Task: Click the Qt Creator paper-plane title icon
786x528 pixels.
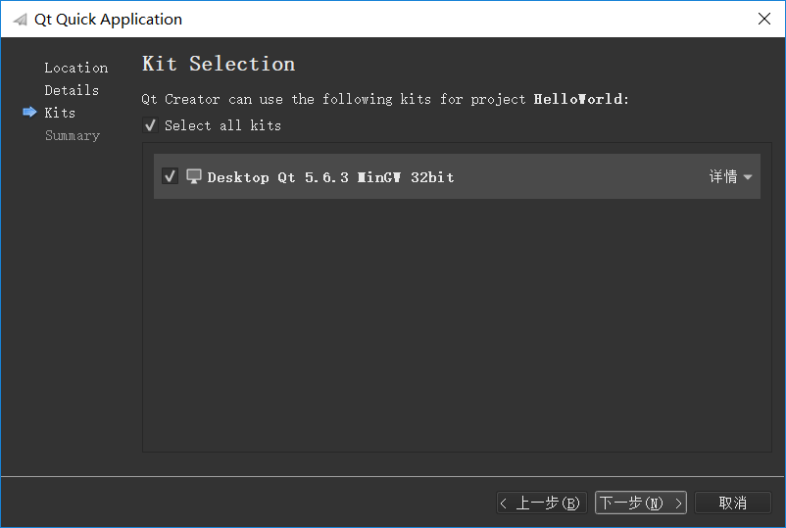Action: pos(20,20)
